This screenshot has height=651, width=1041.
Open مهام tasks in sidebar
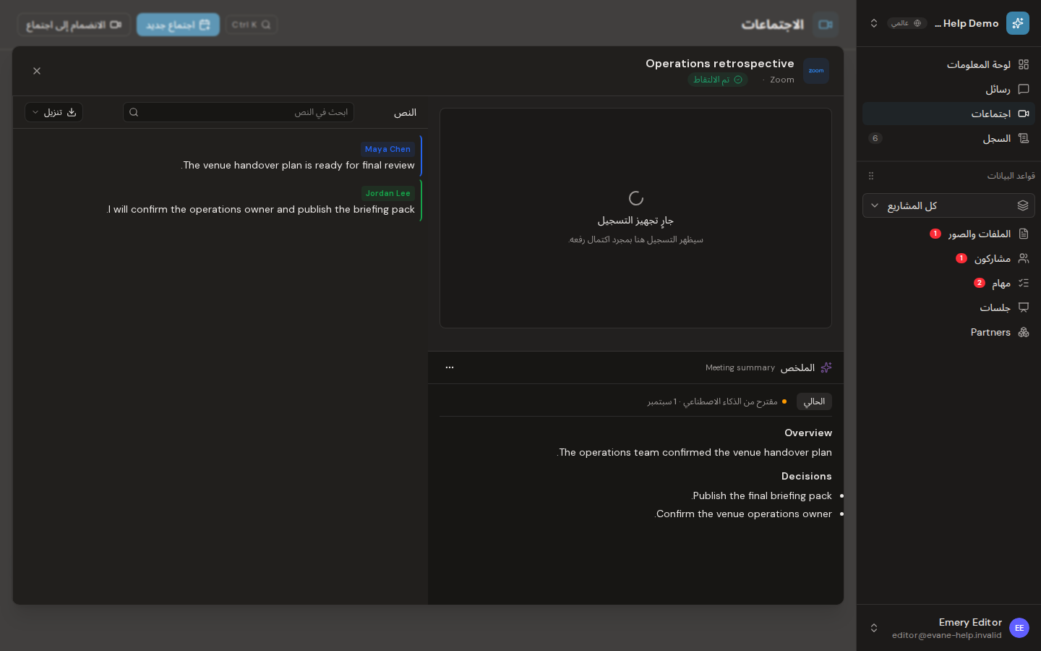(948, 283)
